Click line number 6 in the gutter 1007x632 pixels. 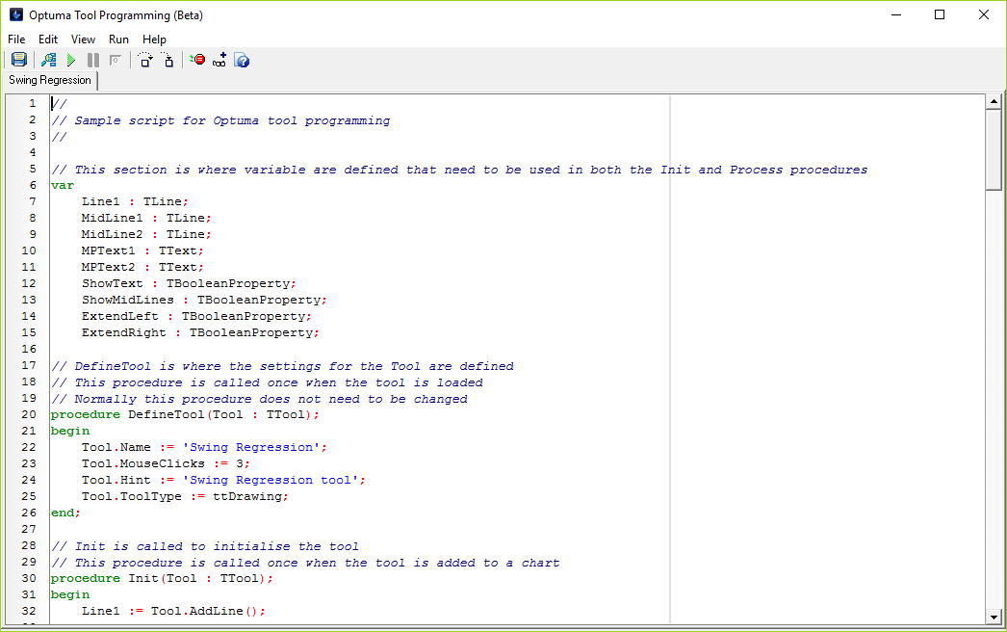tap(33, 185)
